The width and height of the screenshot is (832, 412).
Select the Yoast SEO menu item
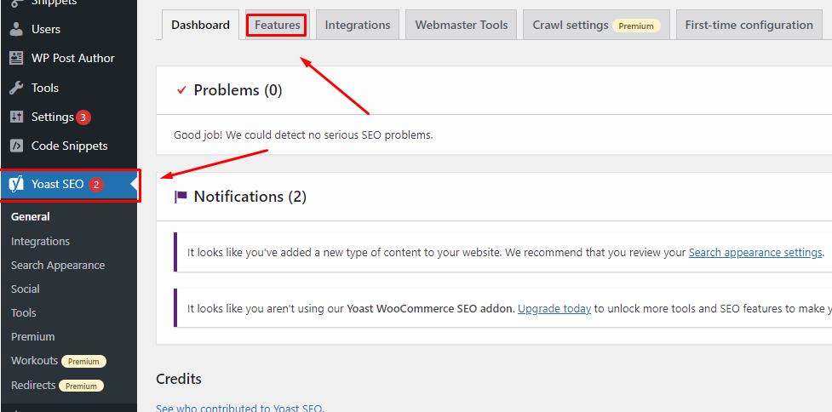pos(68,185)
